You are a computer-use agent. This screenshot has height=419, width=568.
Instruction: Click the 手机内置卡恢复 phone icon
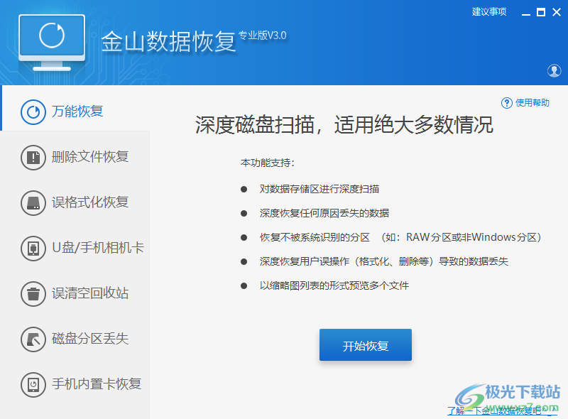[x=33, y=385]
